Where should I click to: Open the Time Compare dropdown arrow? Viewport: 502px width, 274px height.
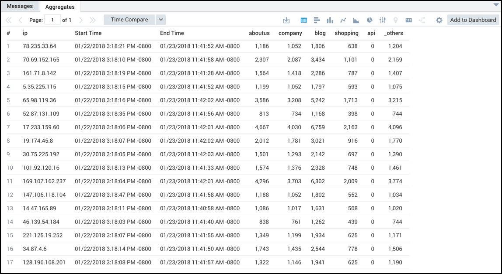click(160, 19)
